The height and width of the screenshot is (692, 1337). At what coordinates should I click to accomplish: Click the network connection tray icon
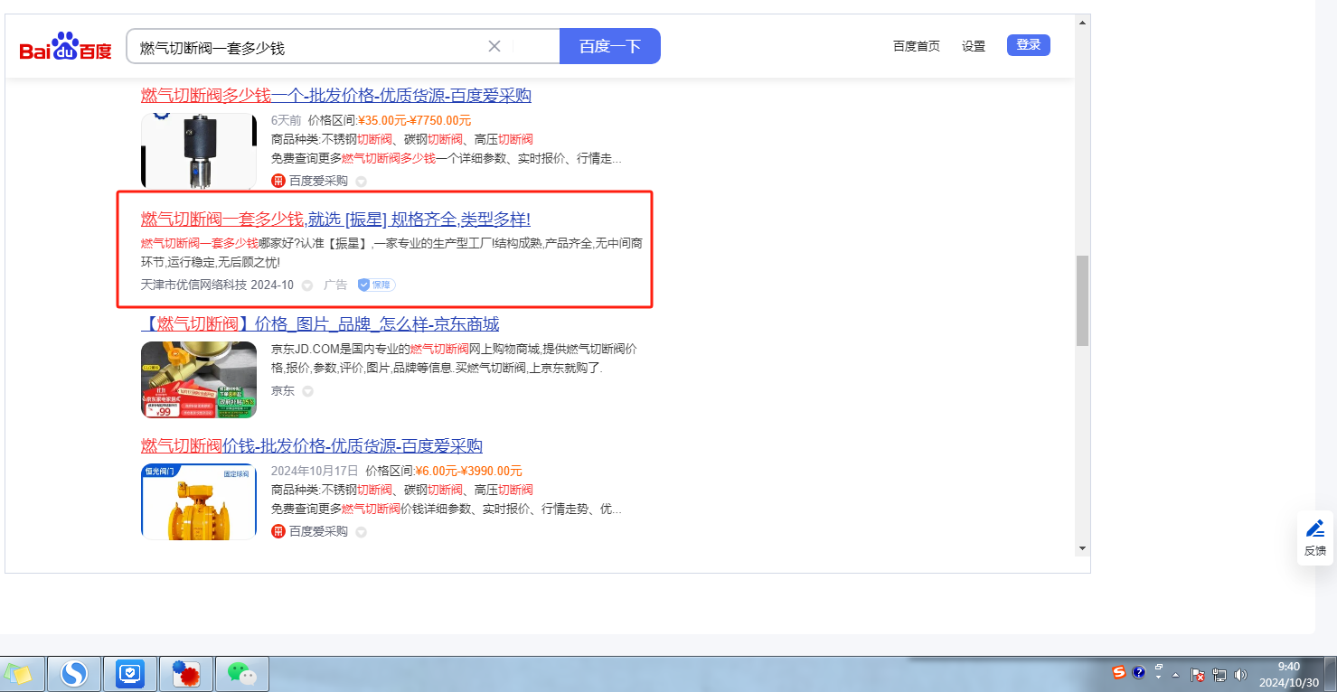click(1219, 674)
